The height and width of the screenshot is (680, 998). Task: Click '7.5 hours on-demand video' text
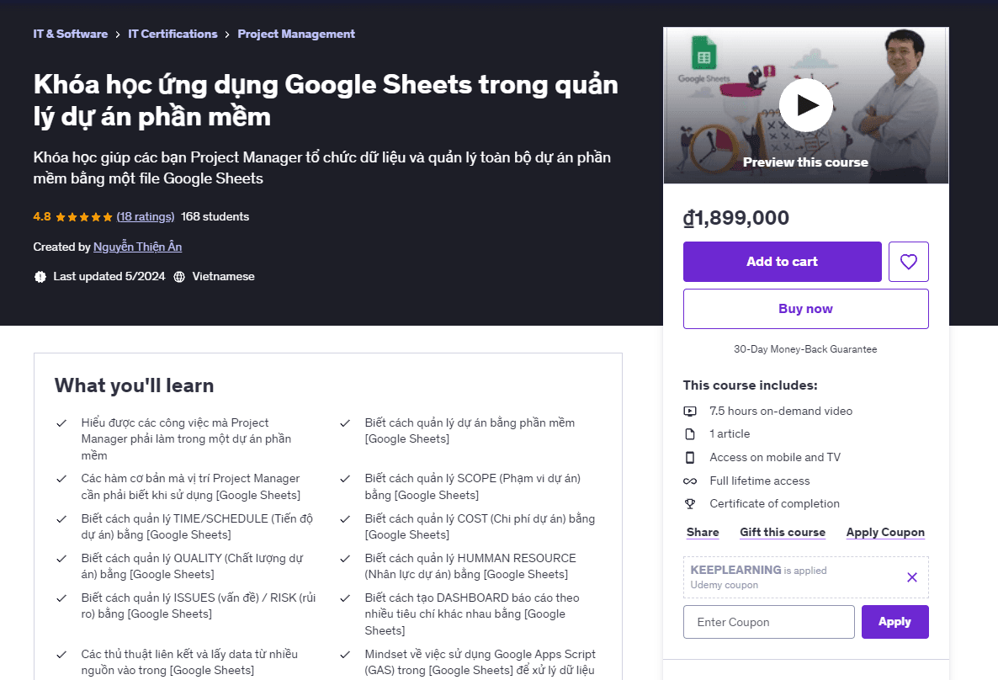coord(781,412)
